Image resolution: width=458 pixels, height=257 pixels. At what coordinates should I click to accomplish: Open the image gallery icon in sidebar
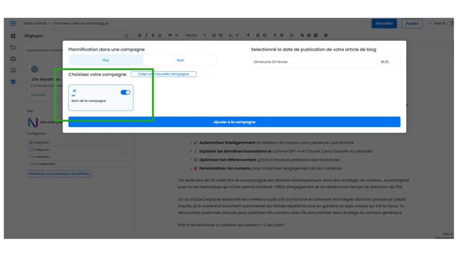[x=13, y=70]
